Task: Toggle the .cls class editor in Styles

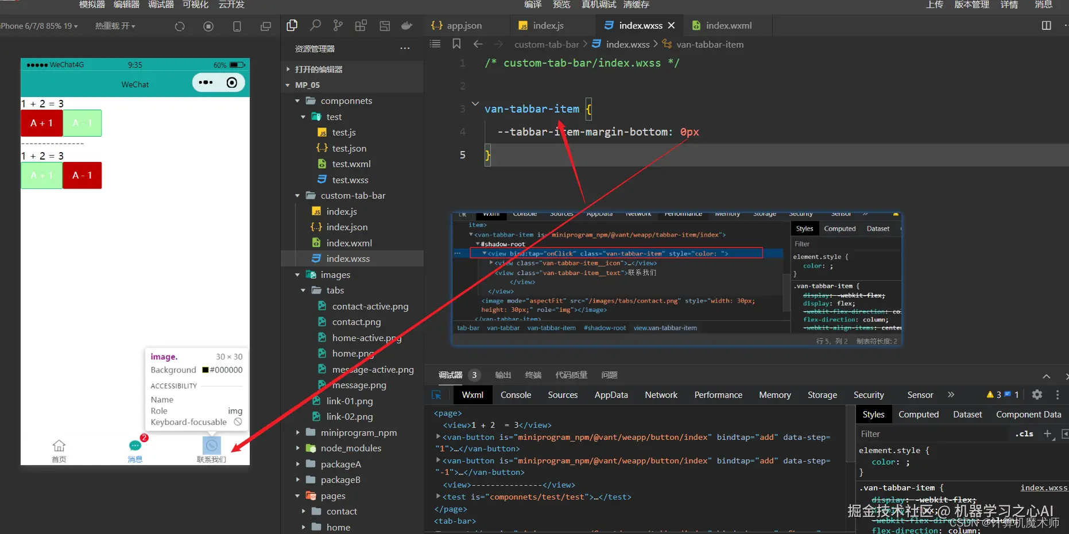Action: (1024, 434)
